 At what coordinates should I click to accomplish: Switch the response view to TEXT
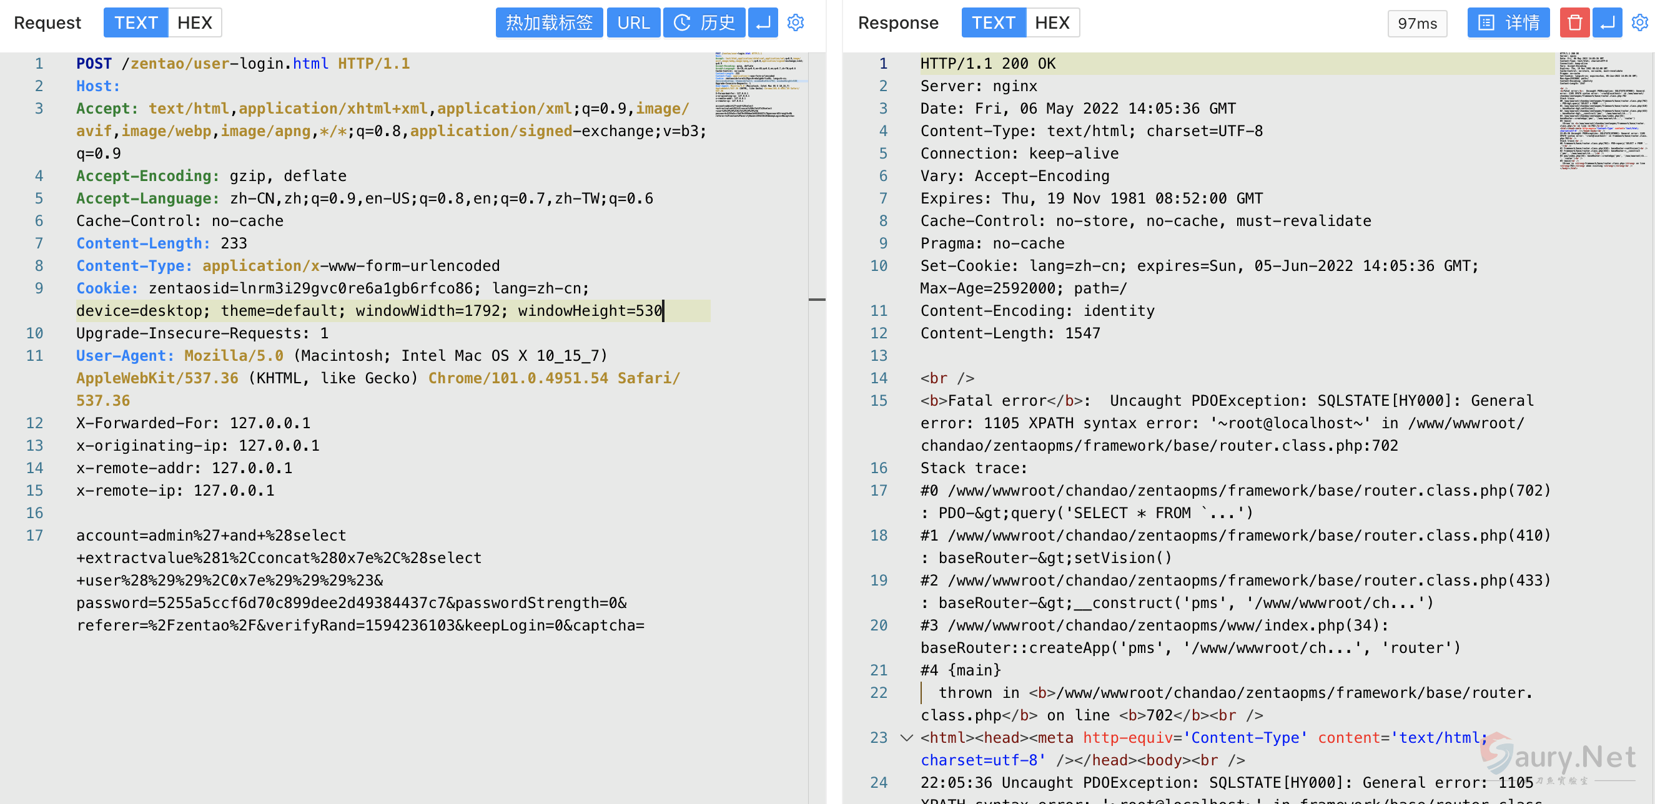coord(992,23)
